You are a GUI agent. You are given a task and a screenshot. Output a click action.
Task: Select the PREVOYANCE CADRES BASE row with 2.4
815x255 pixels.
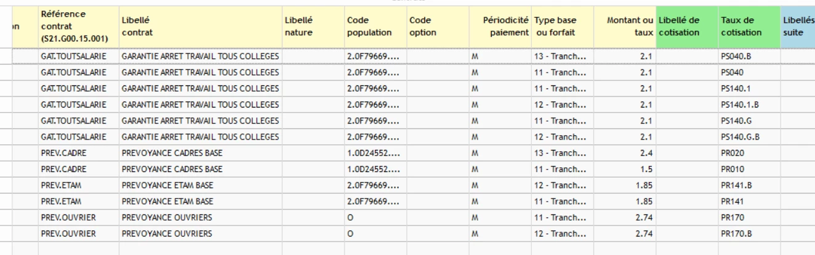(x=406, y=153)
